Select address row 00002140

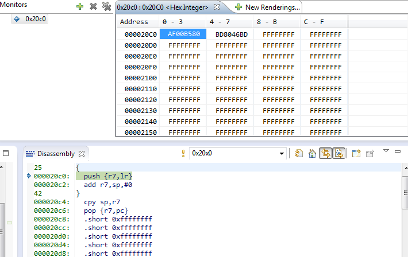point(141,122)
